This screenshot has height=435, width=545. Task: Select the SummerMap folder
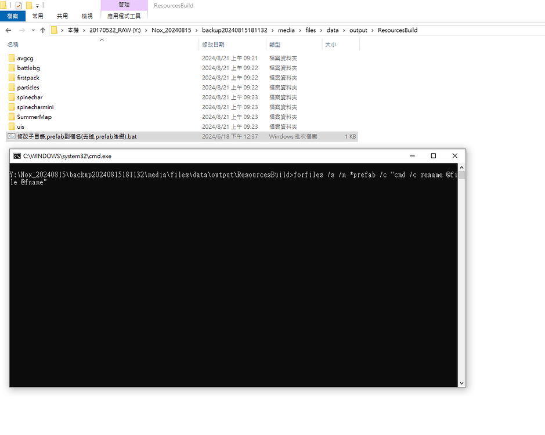[x=34, y=117]
